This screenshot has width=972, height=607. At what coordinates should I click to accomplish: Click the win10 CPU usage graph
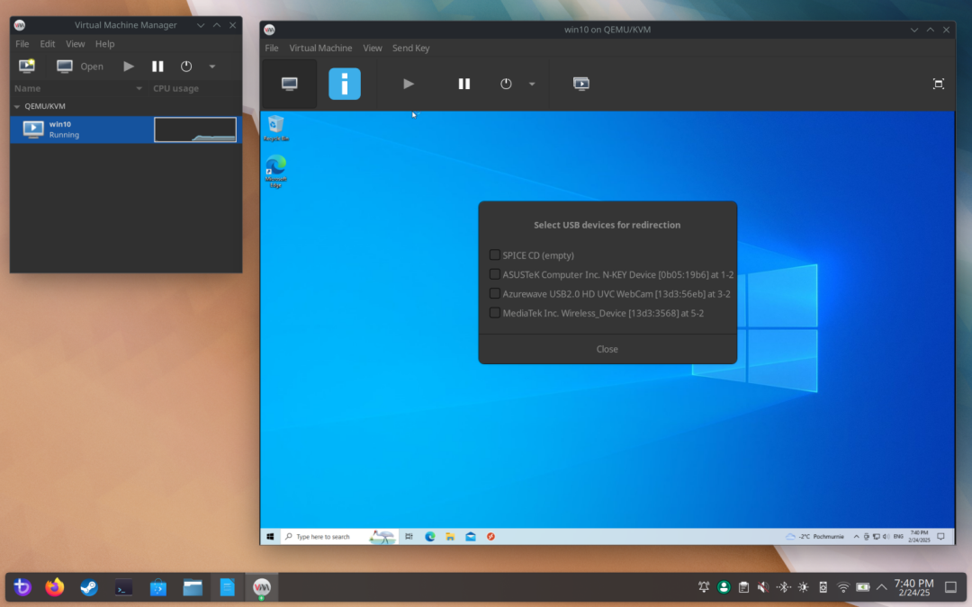(195, 129)
